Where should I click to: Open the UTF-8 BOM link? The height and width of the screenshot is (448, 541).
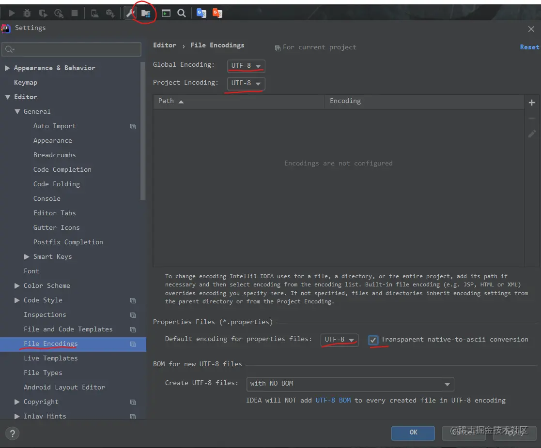tap(333, 400)
